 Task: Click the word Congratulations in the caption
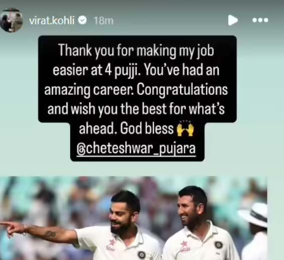pyautogui.click(x=182, y=90)
